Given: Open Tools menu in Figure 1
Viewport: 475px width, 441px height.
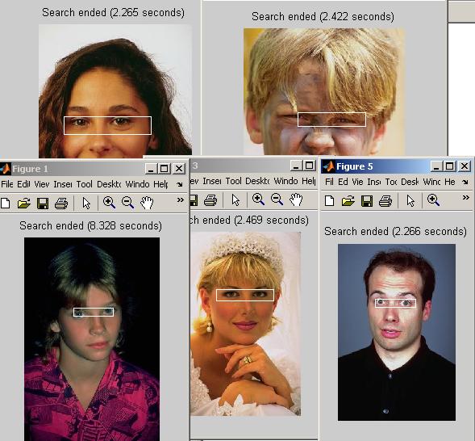Looking at the screenshot, I should 84,184.
